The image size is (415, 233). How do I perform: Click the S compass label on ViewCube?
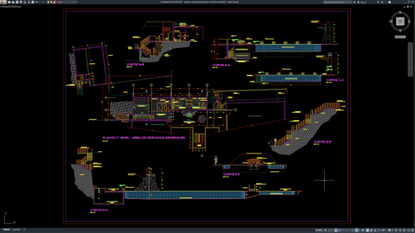tap(400, 30)
